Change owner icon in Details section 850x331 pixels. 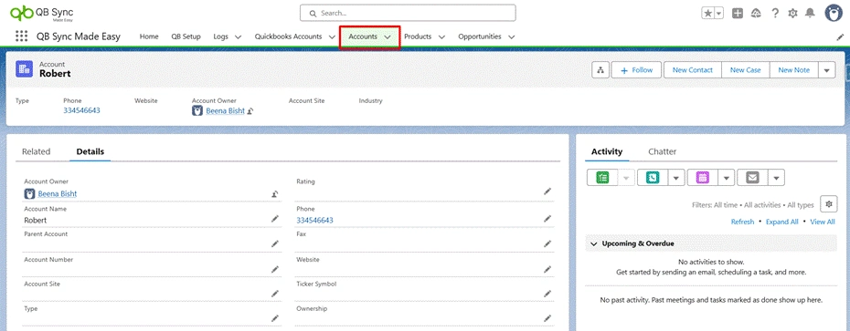[275, 193]
